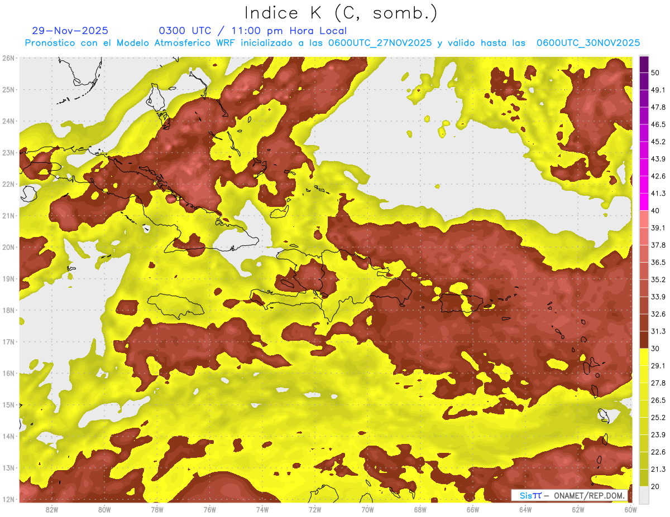Click colorbar value "26.5"
This screenshot has height=517, width=670.
658,400
